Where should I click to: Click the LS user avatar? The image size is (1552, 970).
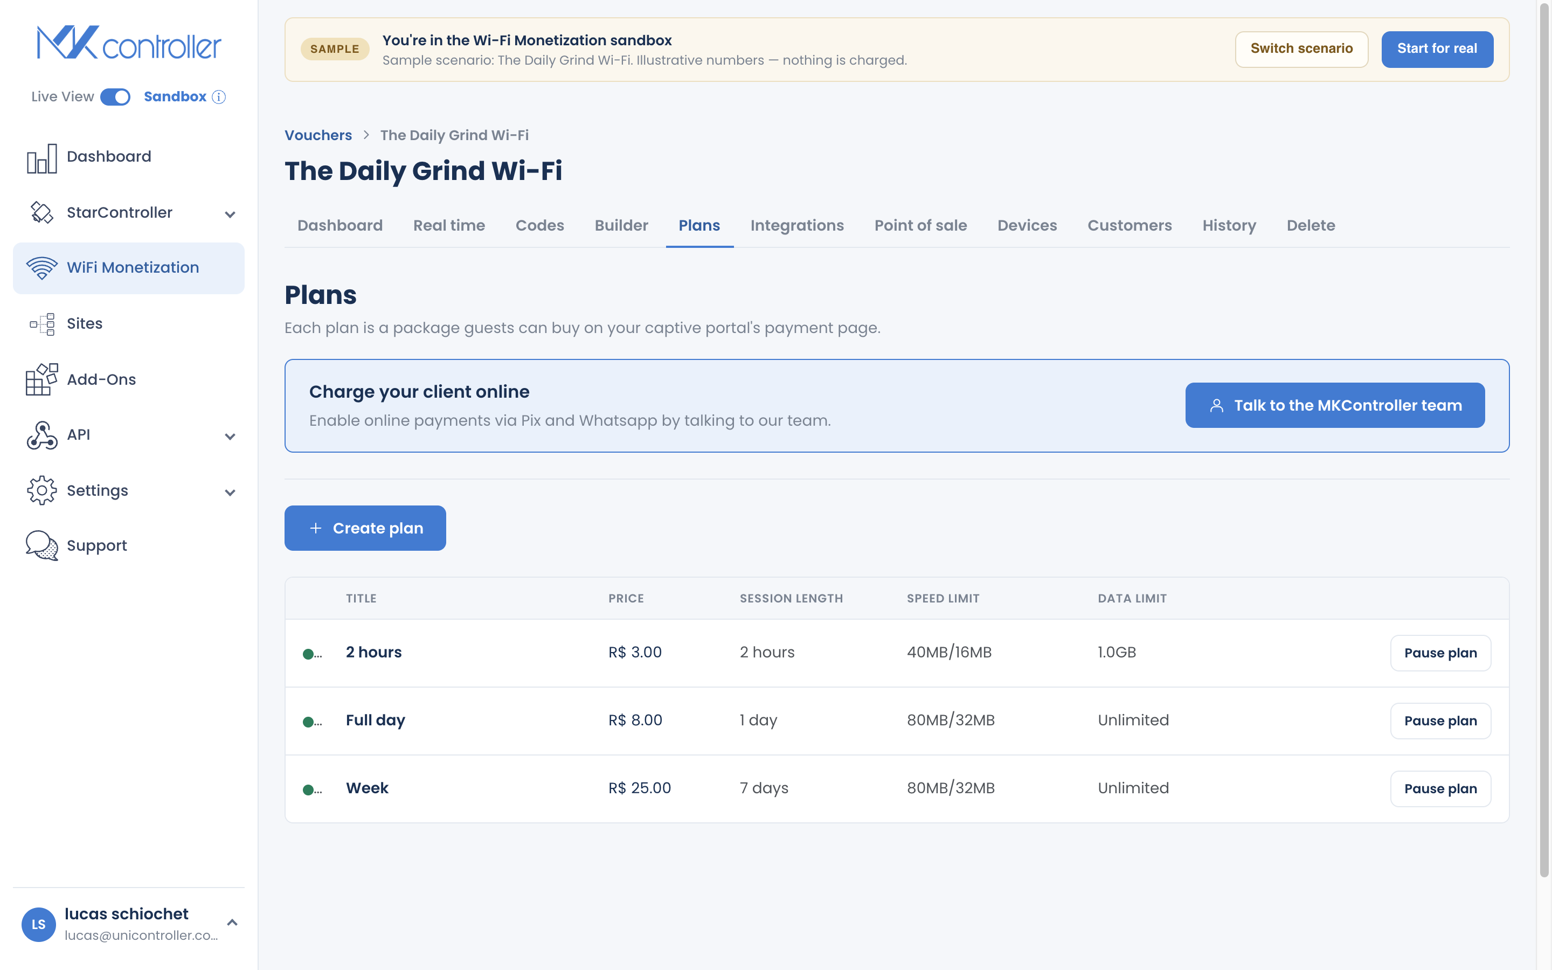pos(38,924)
